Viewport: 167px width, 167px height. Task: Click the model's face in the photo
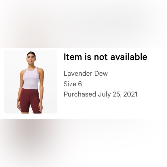31,58
